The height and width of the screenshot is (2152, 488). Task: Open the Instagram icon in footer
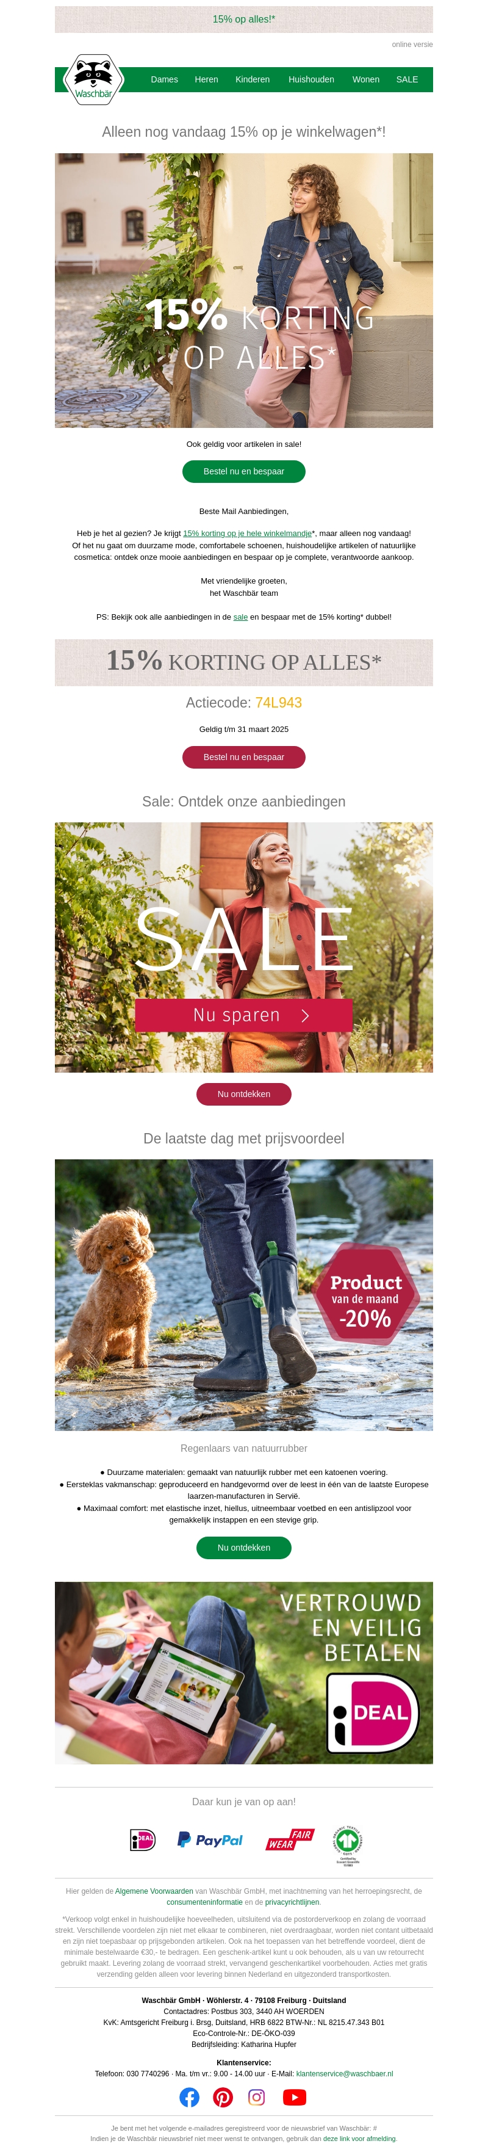257,2097
